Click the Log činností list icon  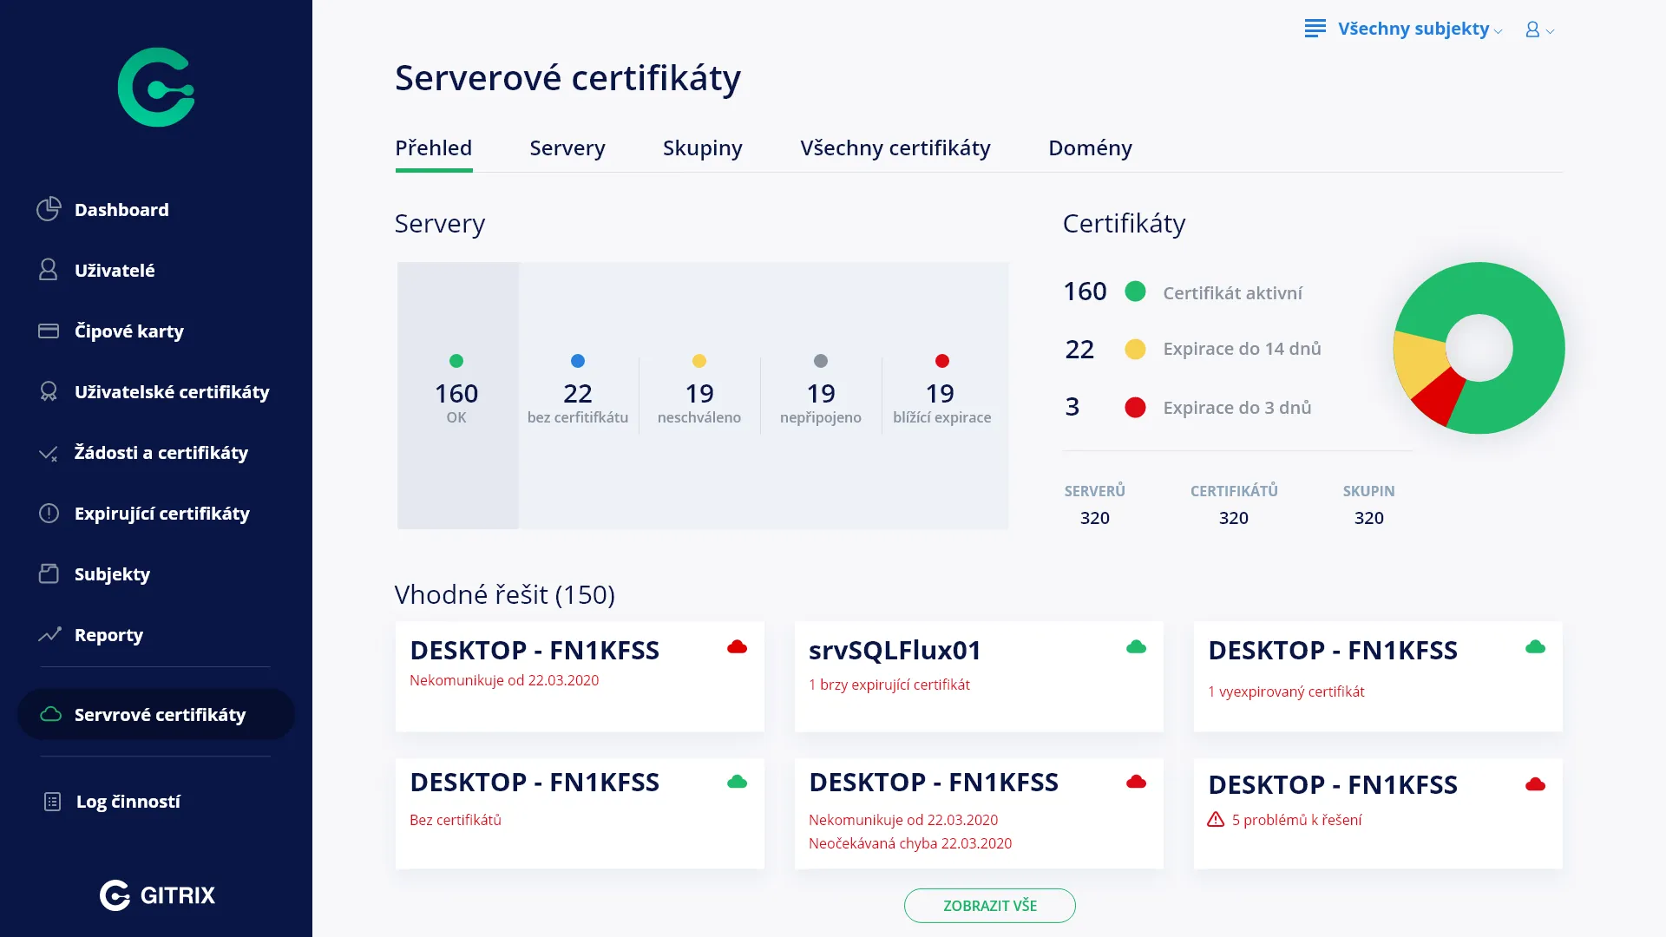pyautogui.click(x=52, y=802)
